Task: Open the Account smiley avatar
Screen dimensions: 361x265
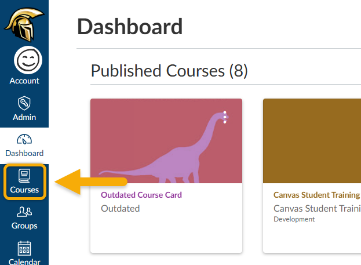Action: [24, 59]
